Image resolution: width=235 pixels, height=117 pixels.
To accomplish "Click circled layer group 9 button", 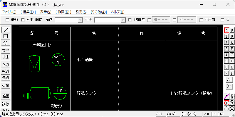I will (232, 103).
